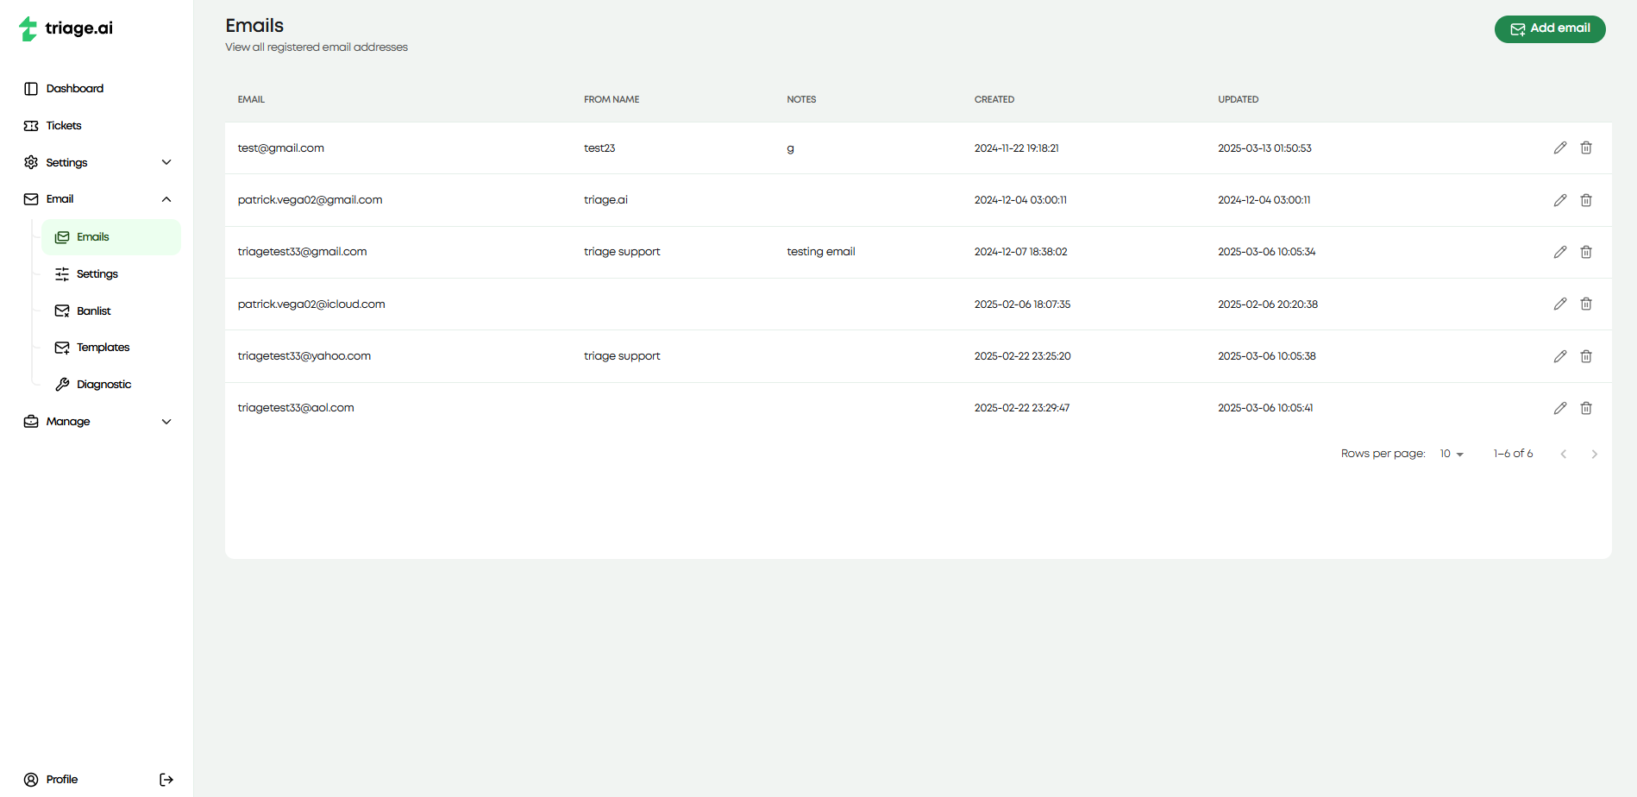Click the edit pencil for test@gmail.com
This screenshot has height=797, width=1637.
point(1559,147)
